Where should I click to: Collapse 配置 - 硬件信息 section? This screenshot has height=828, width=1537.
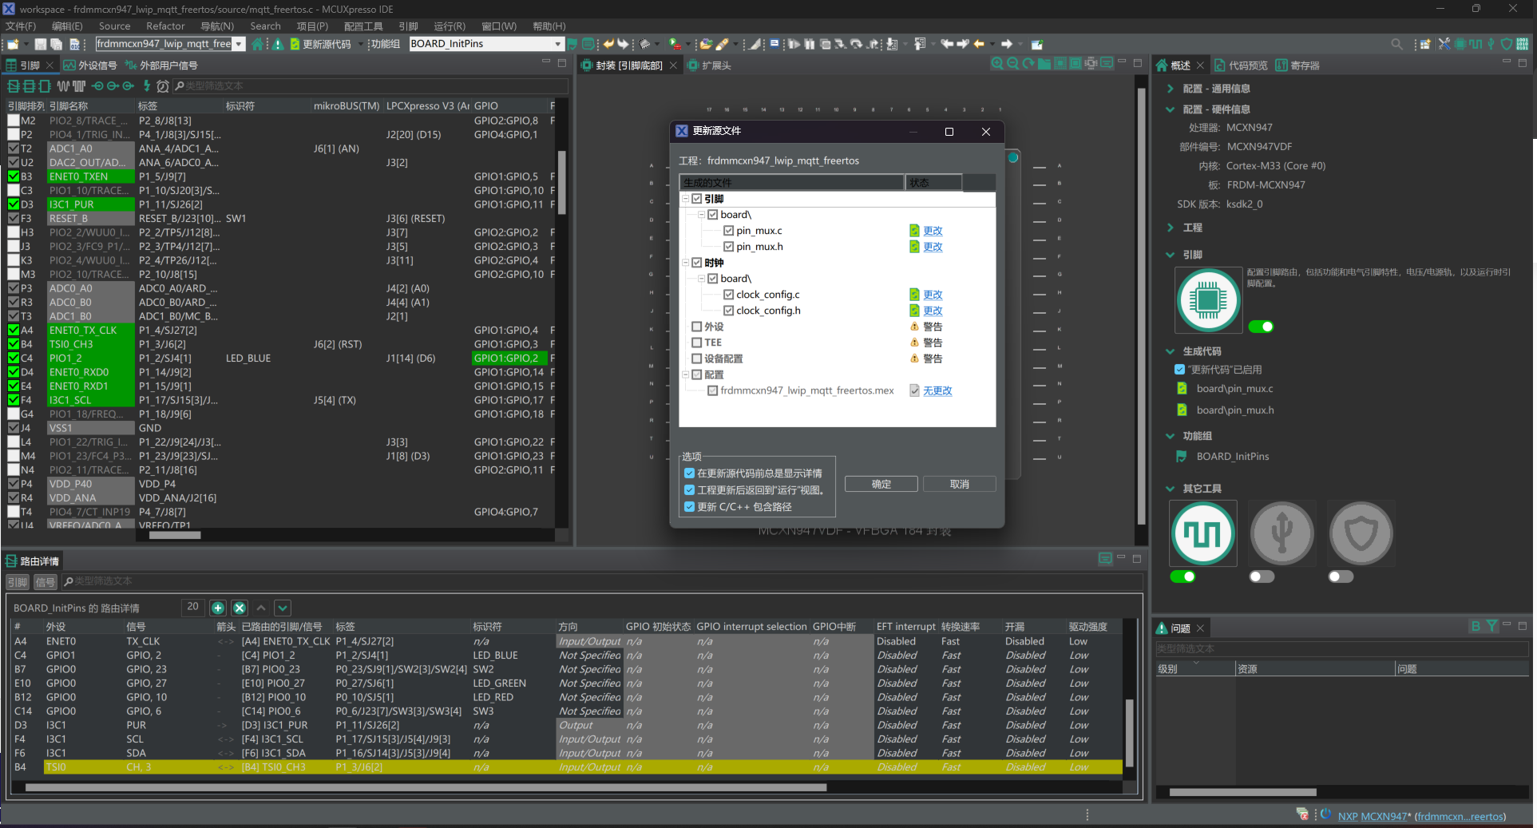[x=1171, y=109]
